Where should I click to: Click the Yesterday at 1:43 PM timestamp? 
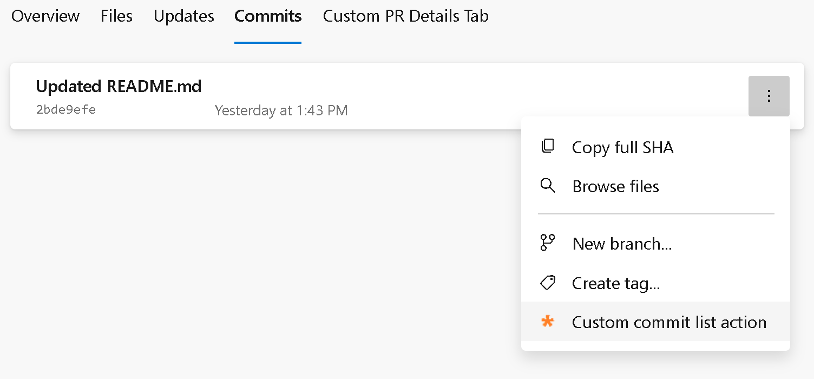pyautogui.click(x=281, y=110)
